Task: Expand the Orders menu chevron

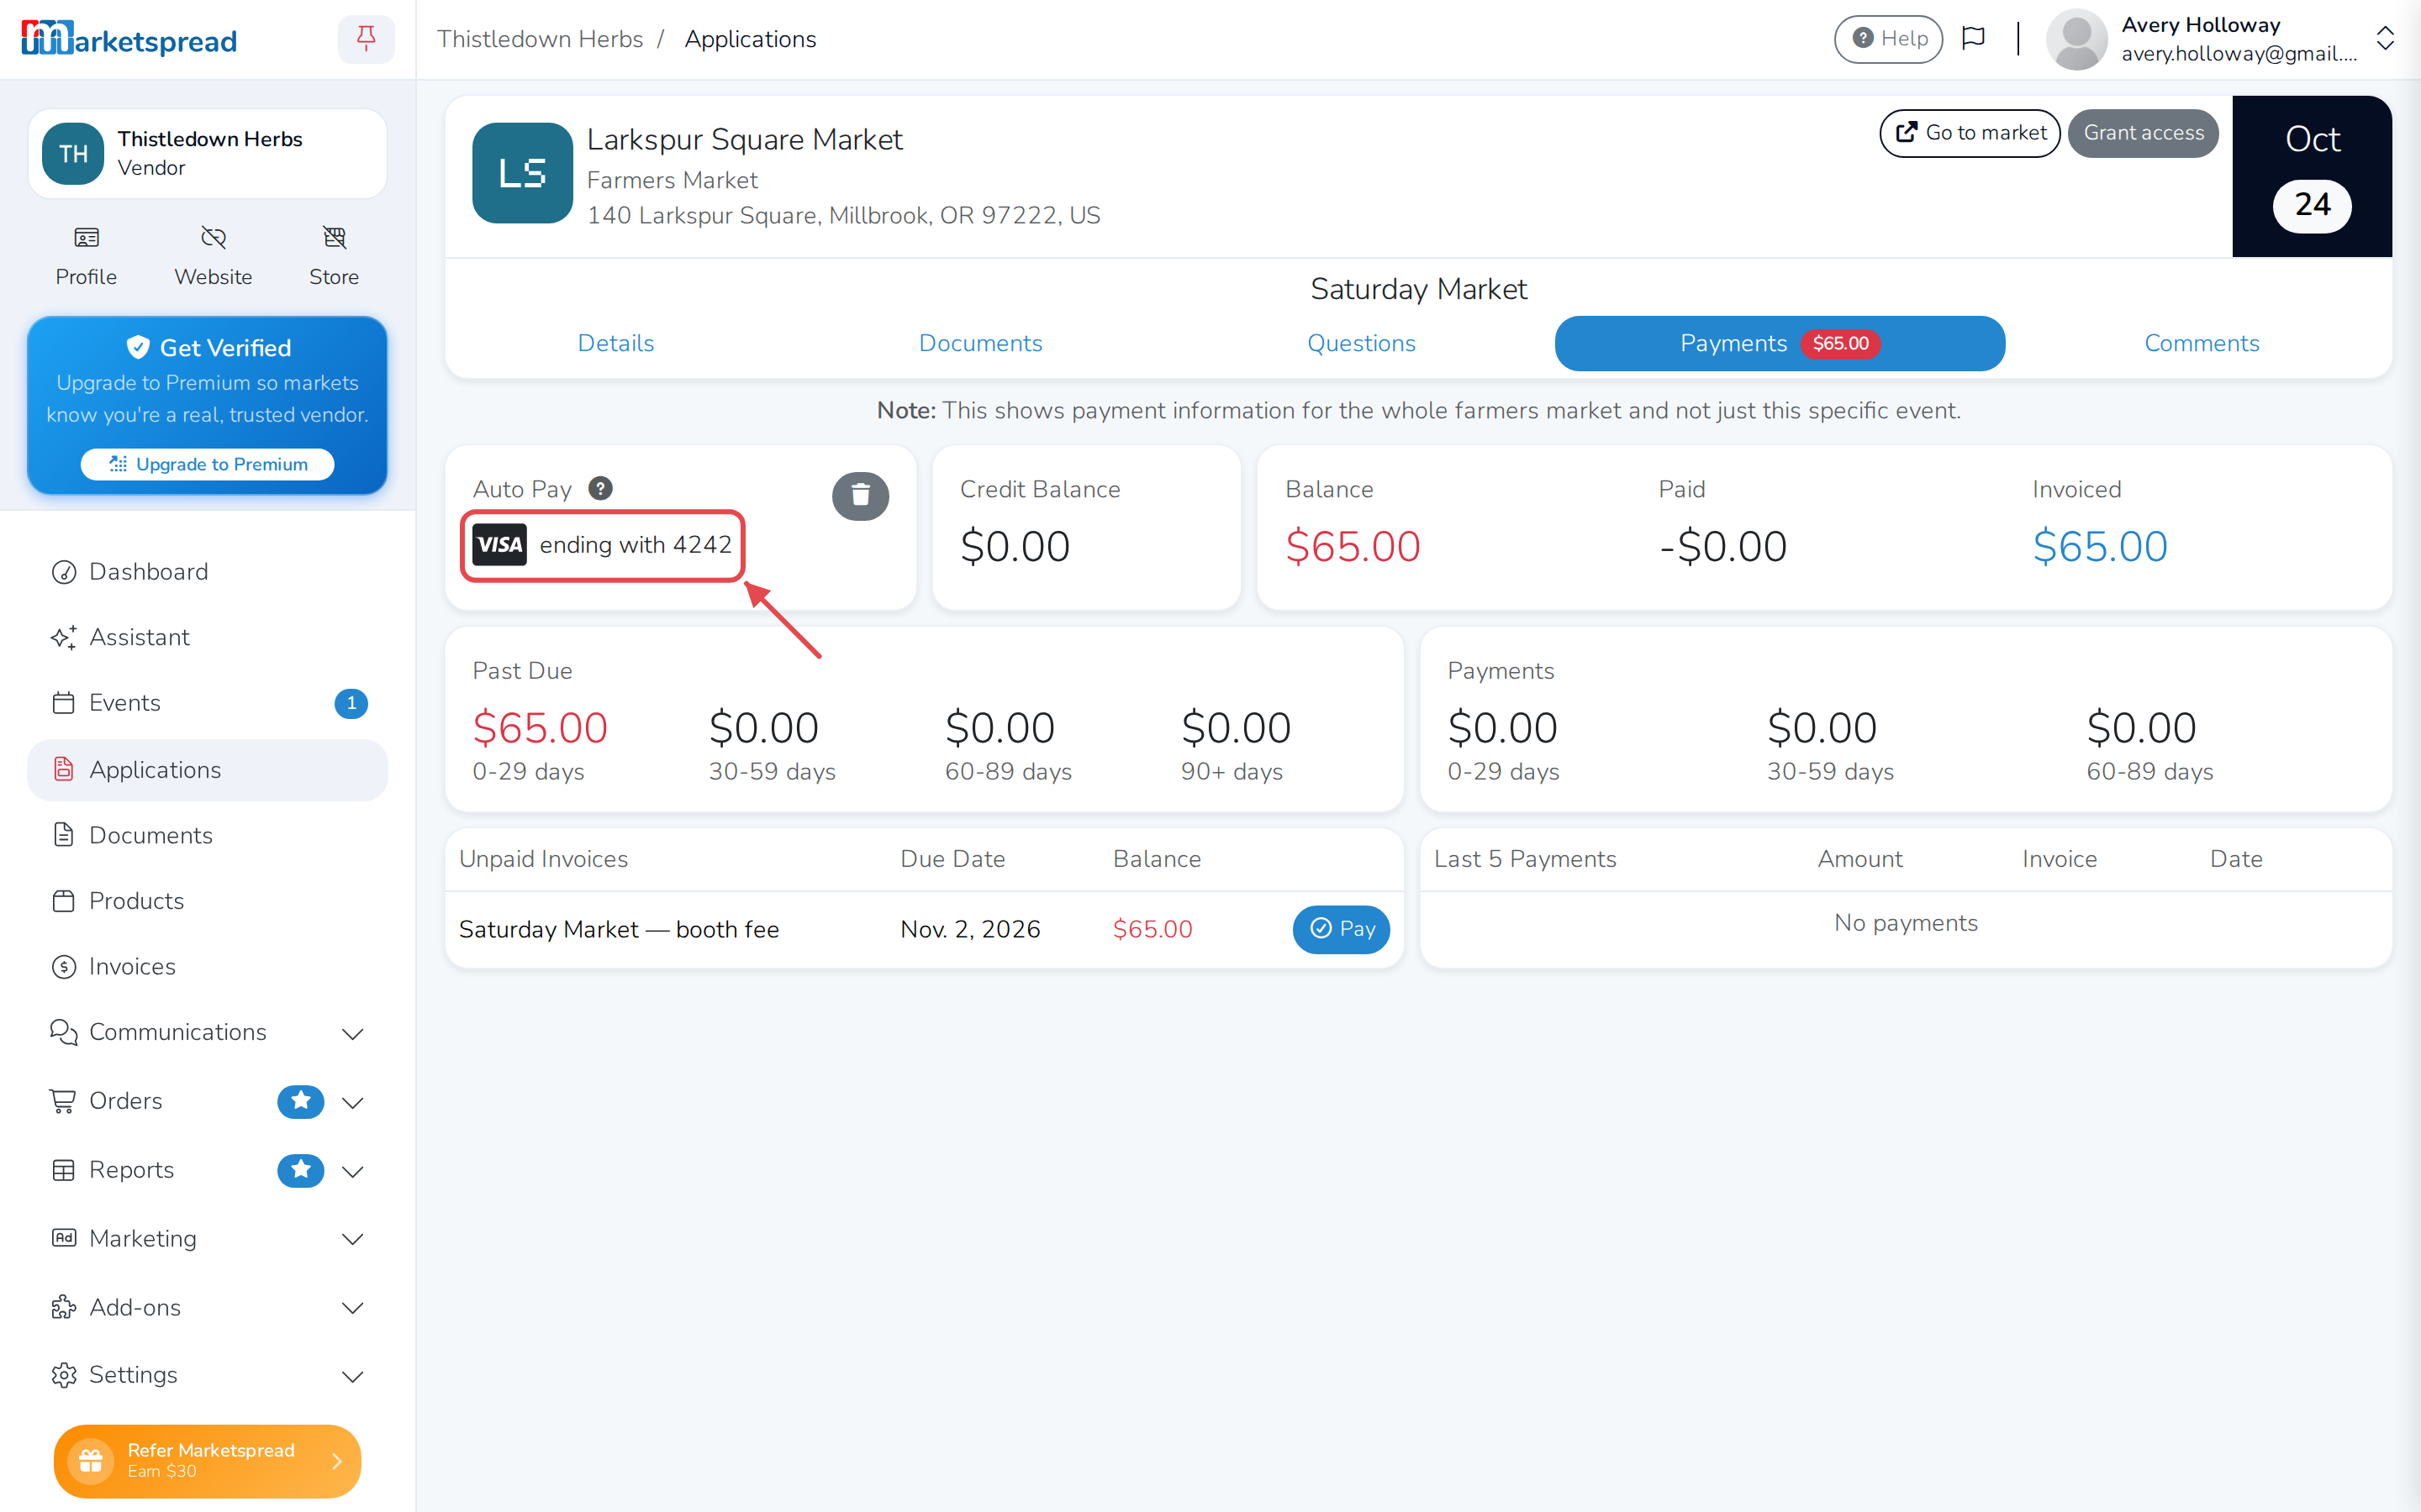Action: point(352,1102)
